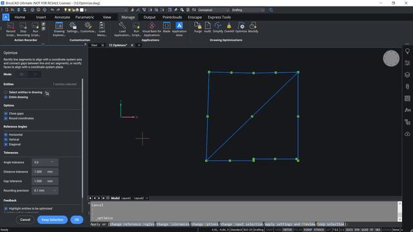Launch the Blade editor
Viewport: 413px width, 232px height.
(x=166, y=27)
